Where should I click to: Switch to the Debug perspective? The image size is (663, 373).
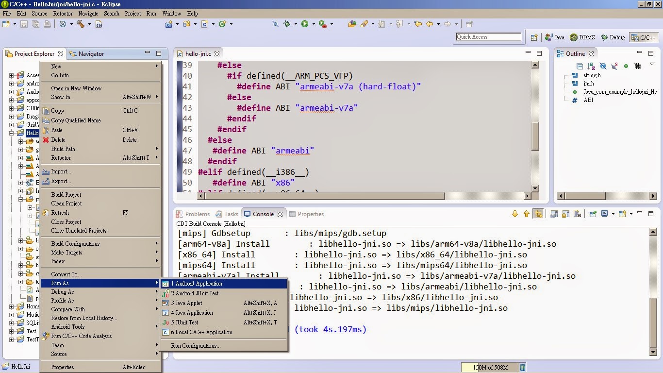coord(613,37)
